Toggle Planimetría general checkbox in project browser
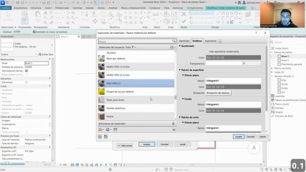 (279, 64)
